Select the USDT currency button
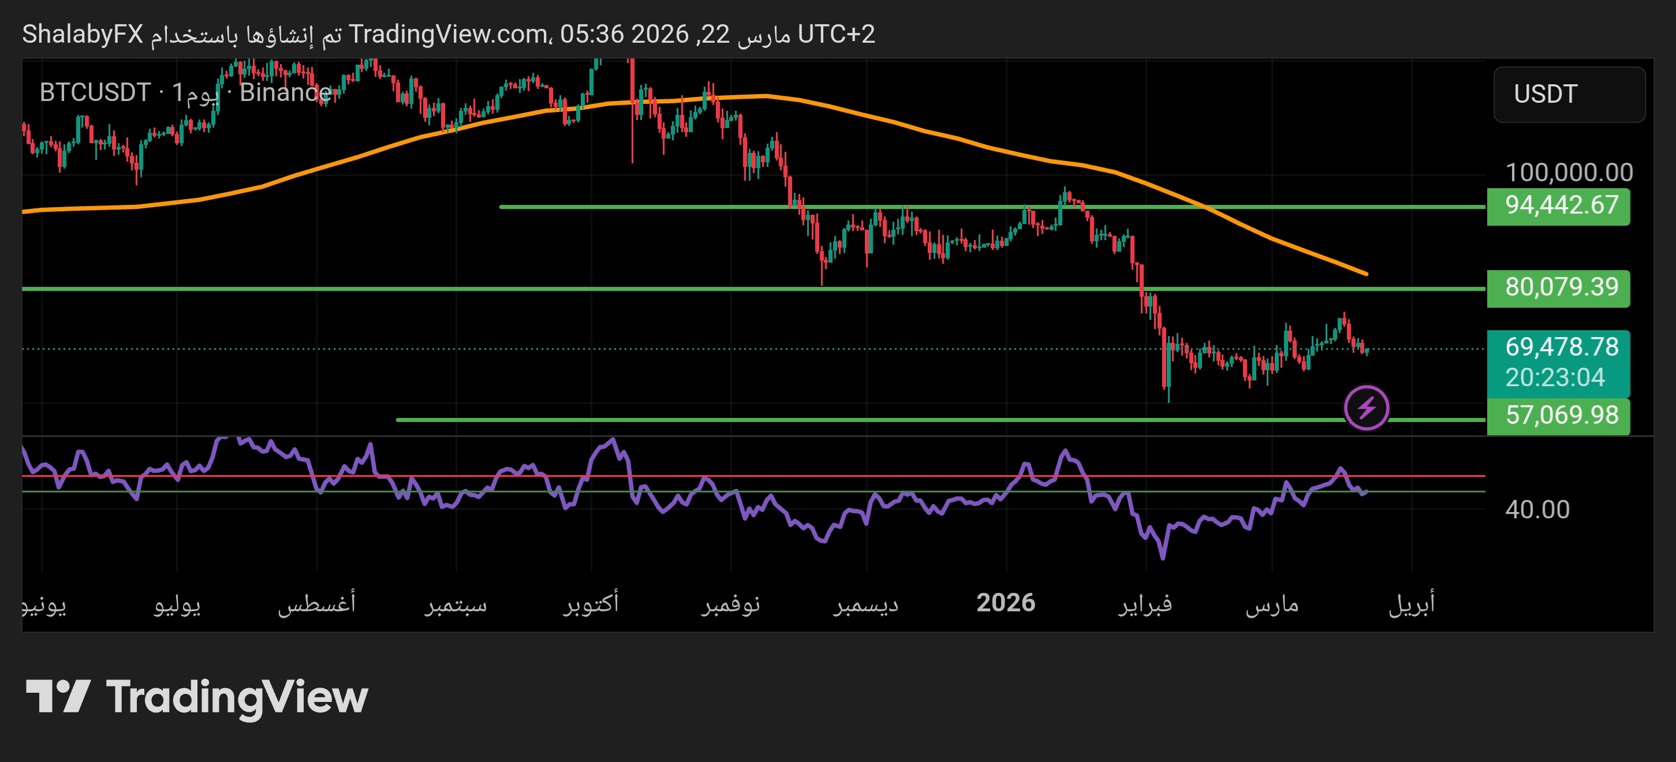The height and width of the screenshot is (762, 1676). click(1570, 95)
